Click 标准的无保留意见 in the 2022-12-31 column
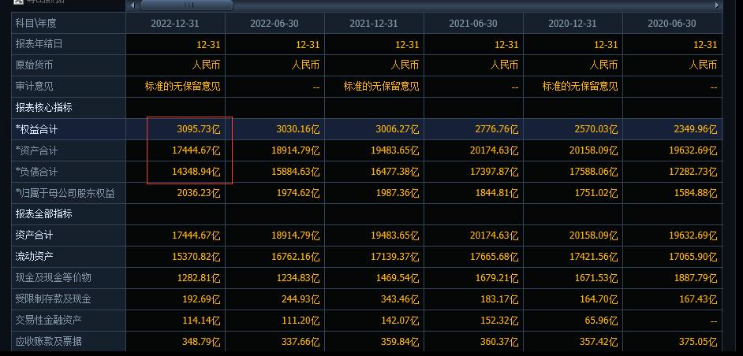The width and height of the screenshot is (743, 356). tap(182, 86)
